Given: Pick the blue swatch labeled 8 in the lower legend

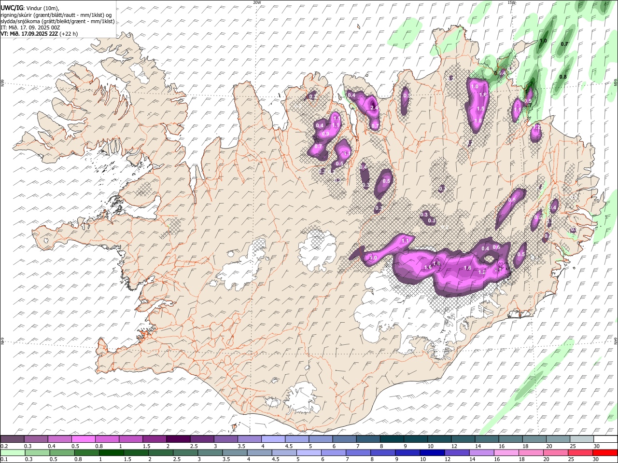Looking at the screenshot, I should coord(383,452).
